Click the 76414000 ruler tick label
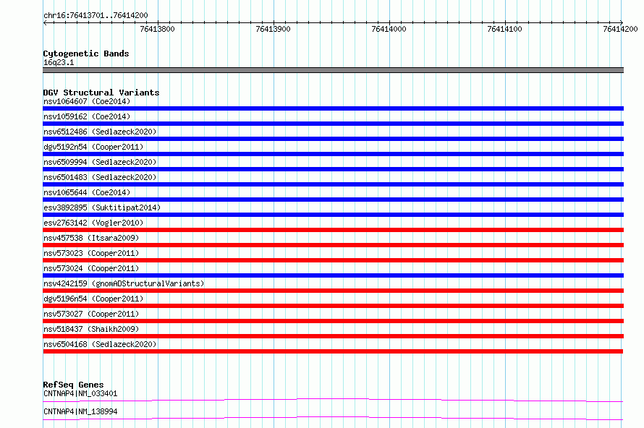This screenshot has width=644, height=428. (x=389, y=29)
